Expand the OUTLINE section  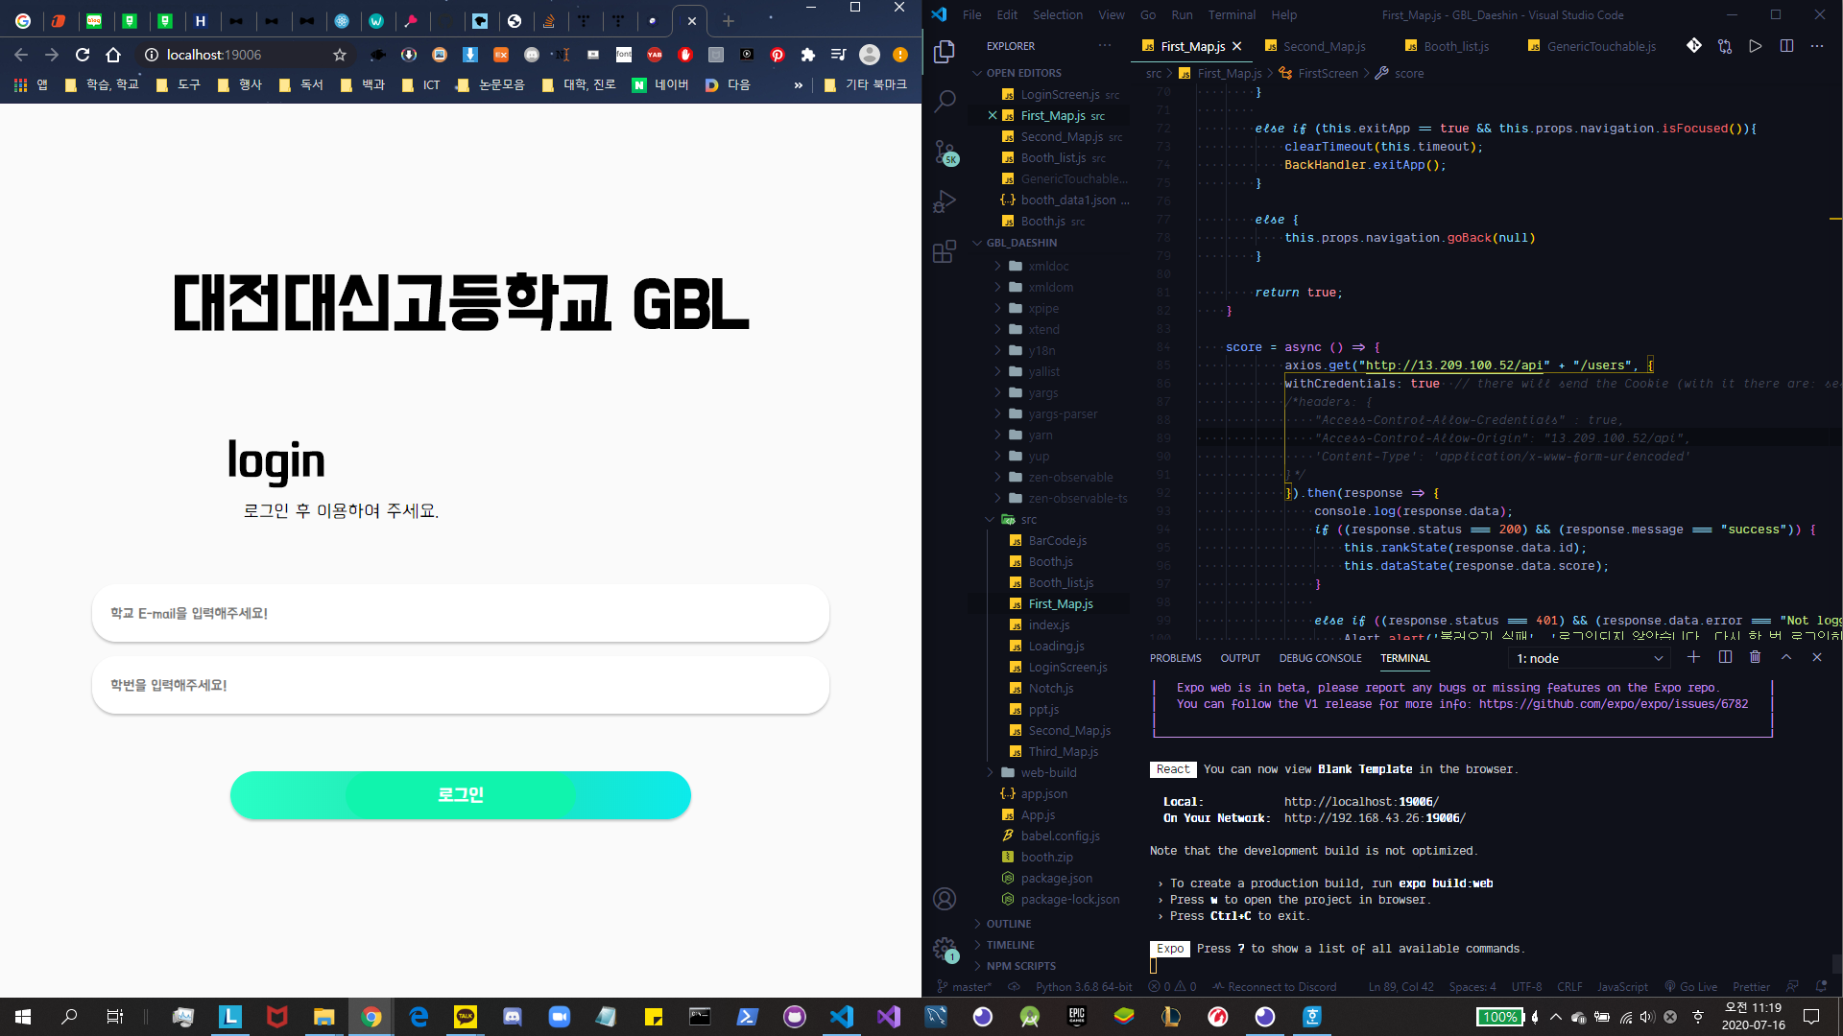(1008, 924)
